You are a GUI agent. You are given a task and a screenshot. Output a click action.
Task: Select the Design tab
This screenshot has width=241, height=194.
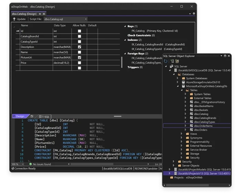pos(19,116)
